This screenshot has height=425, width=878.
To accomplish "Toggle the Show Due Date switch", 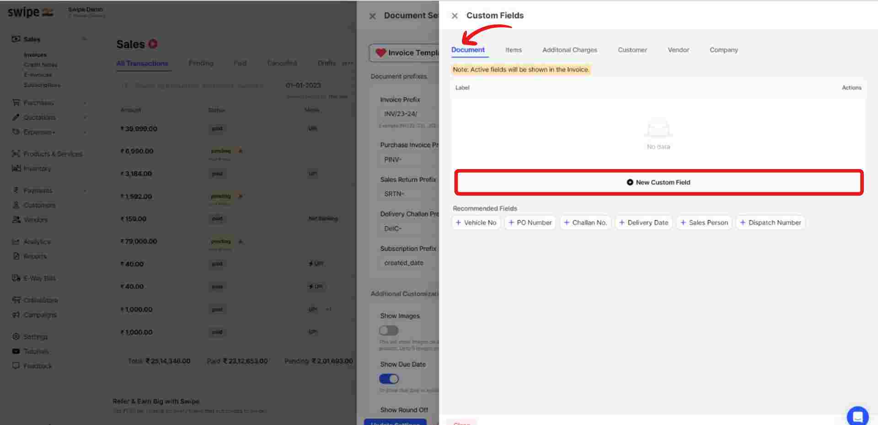I will [389, 379].
